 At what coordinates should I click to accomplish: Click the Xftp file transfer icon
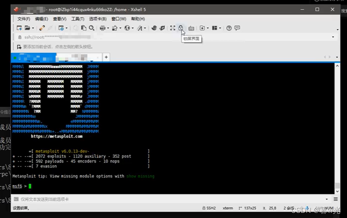tap(162, 28)
